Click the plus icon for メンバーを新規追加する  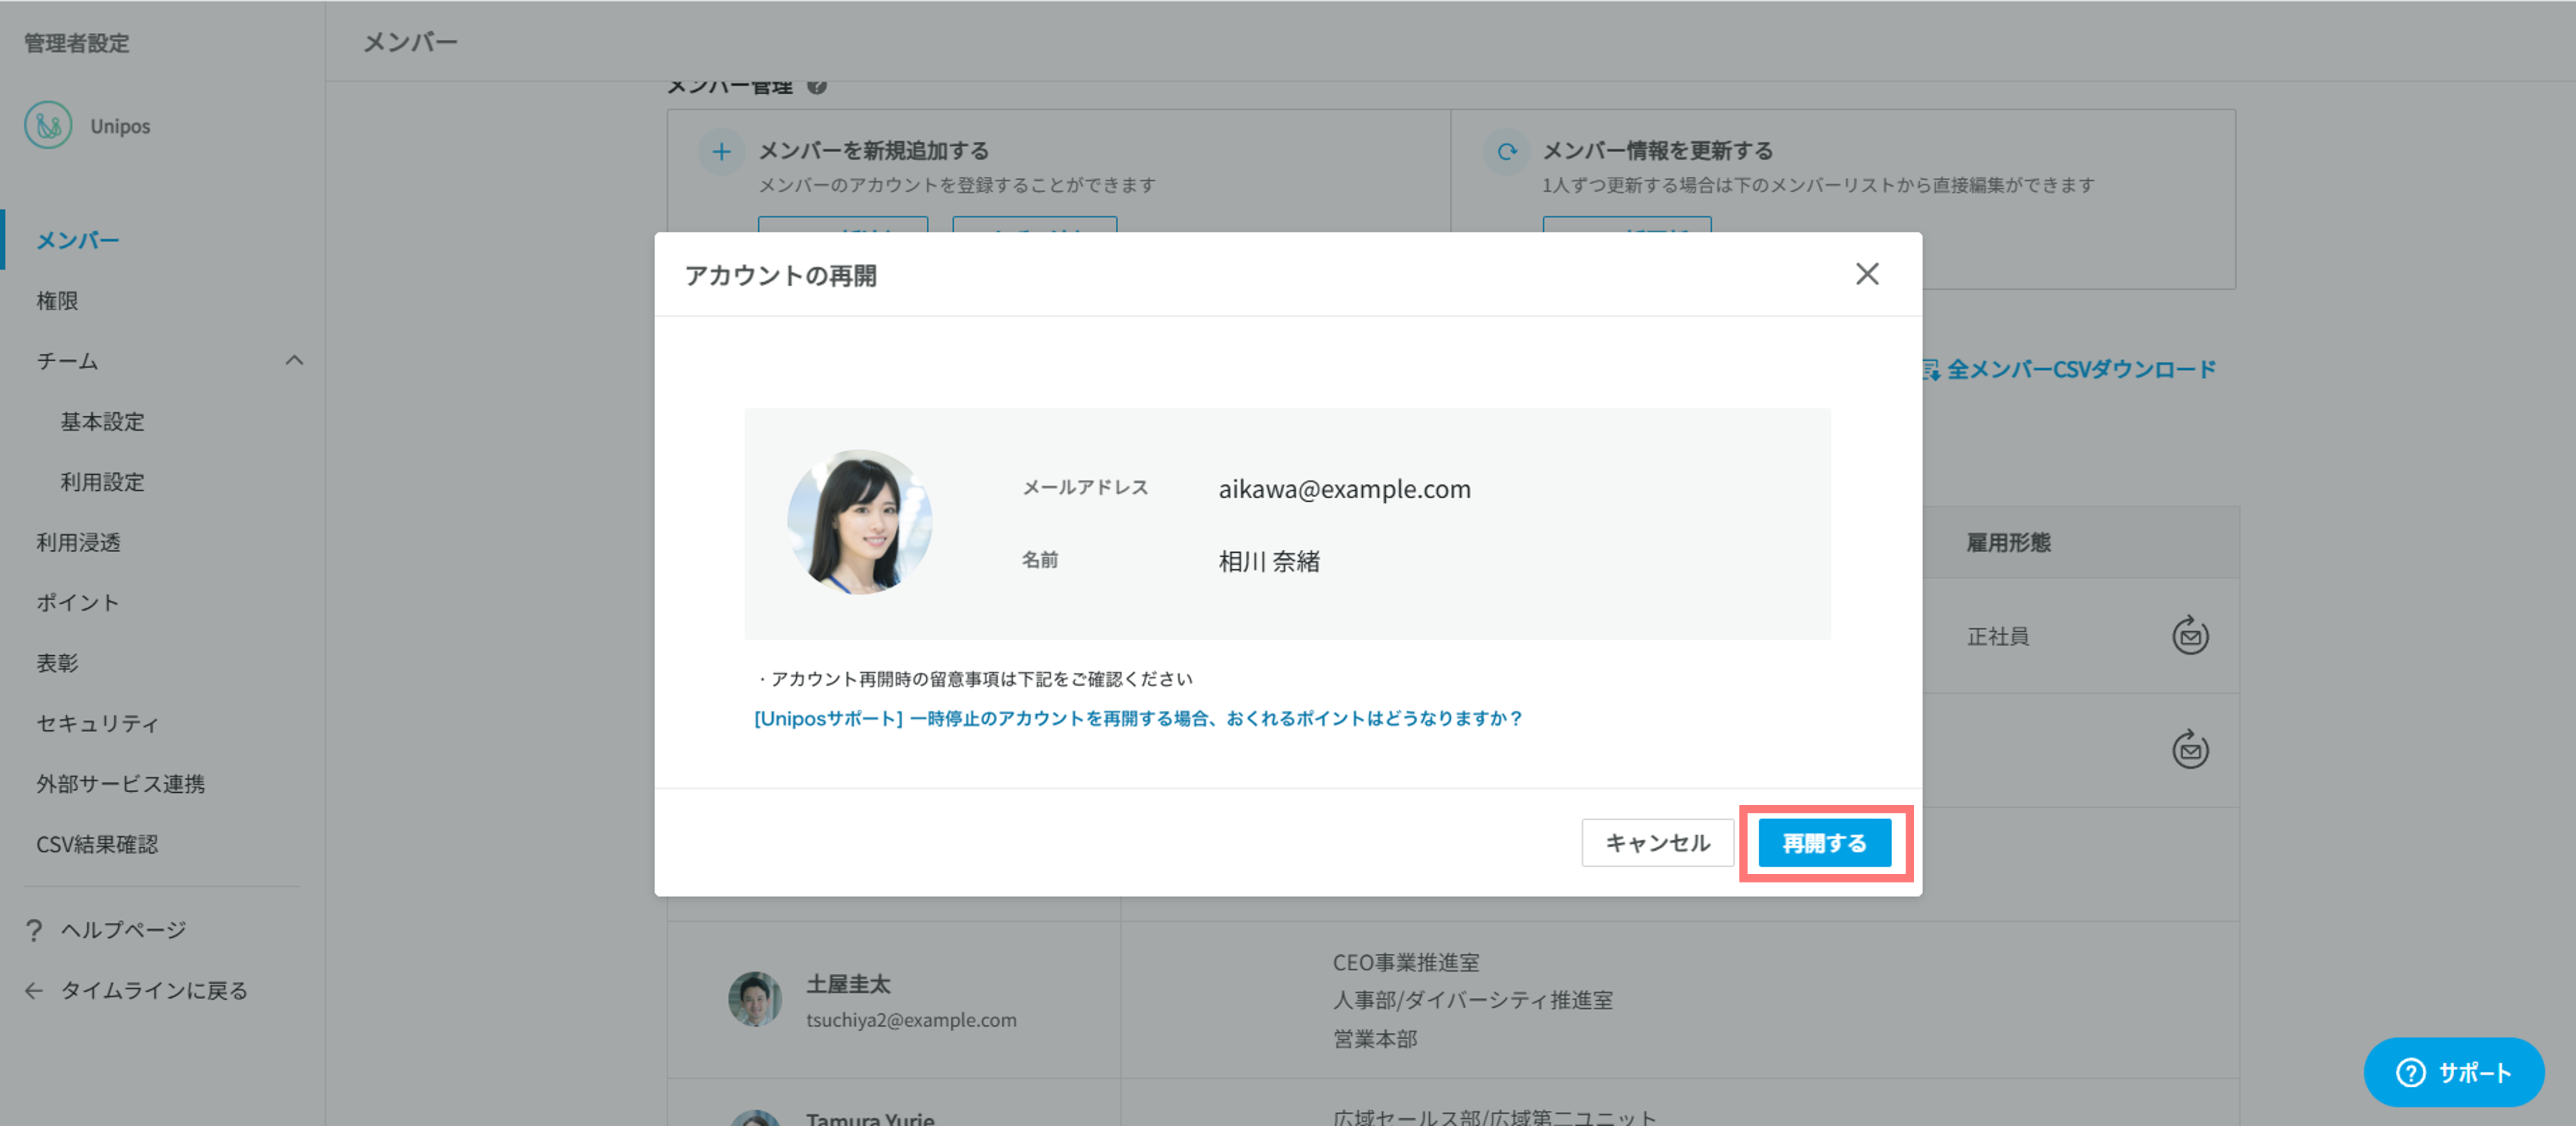tap(721, 152)
